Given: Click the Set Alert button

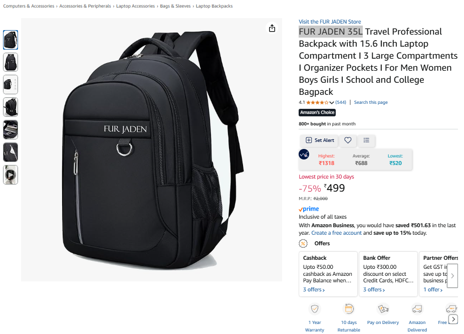Looking at the screenshot, I should [x=319, y=140].
